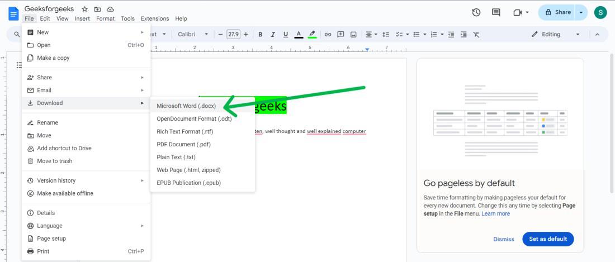Open the Editing mode dropdown
This screenshot has width=615, height=262.
coord(555,35)
